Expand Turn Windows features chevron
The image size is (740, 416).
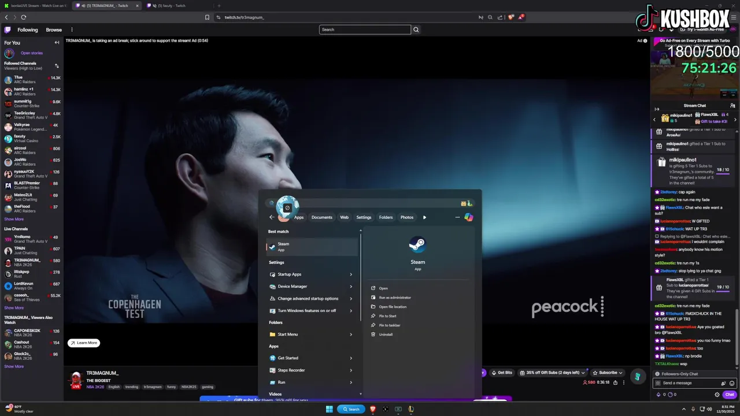pyautogui.click(x=350, y=311)
